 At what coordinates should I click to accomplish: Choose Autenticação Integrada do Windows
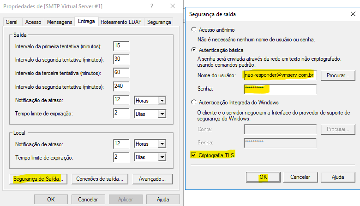tap(194, 102)
